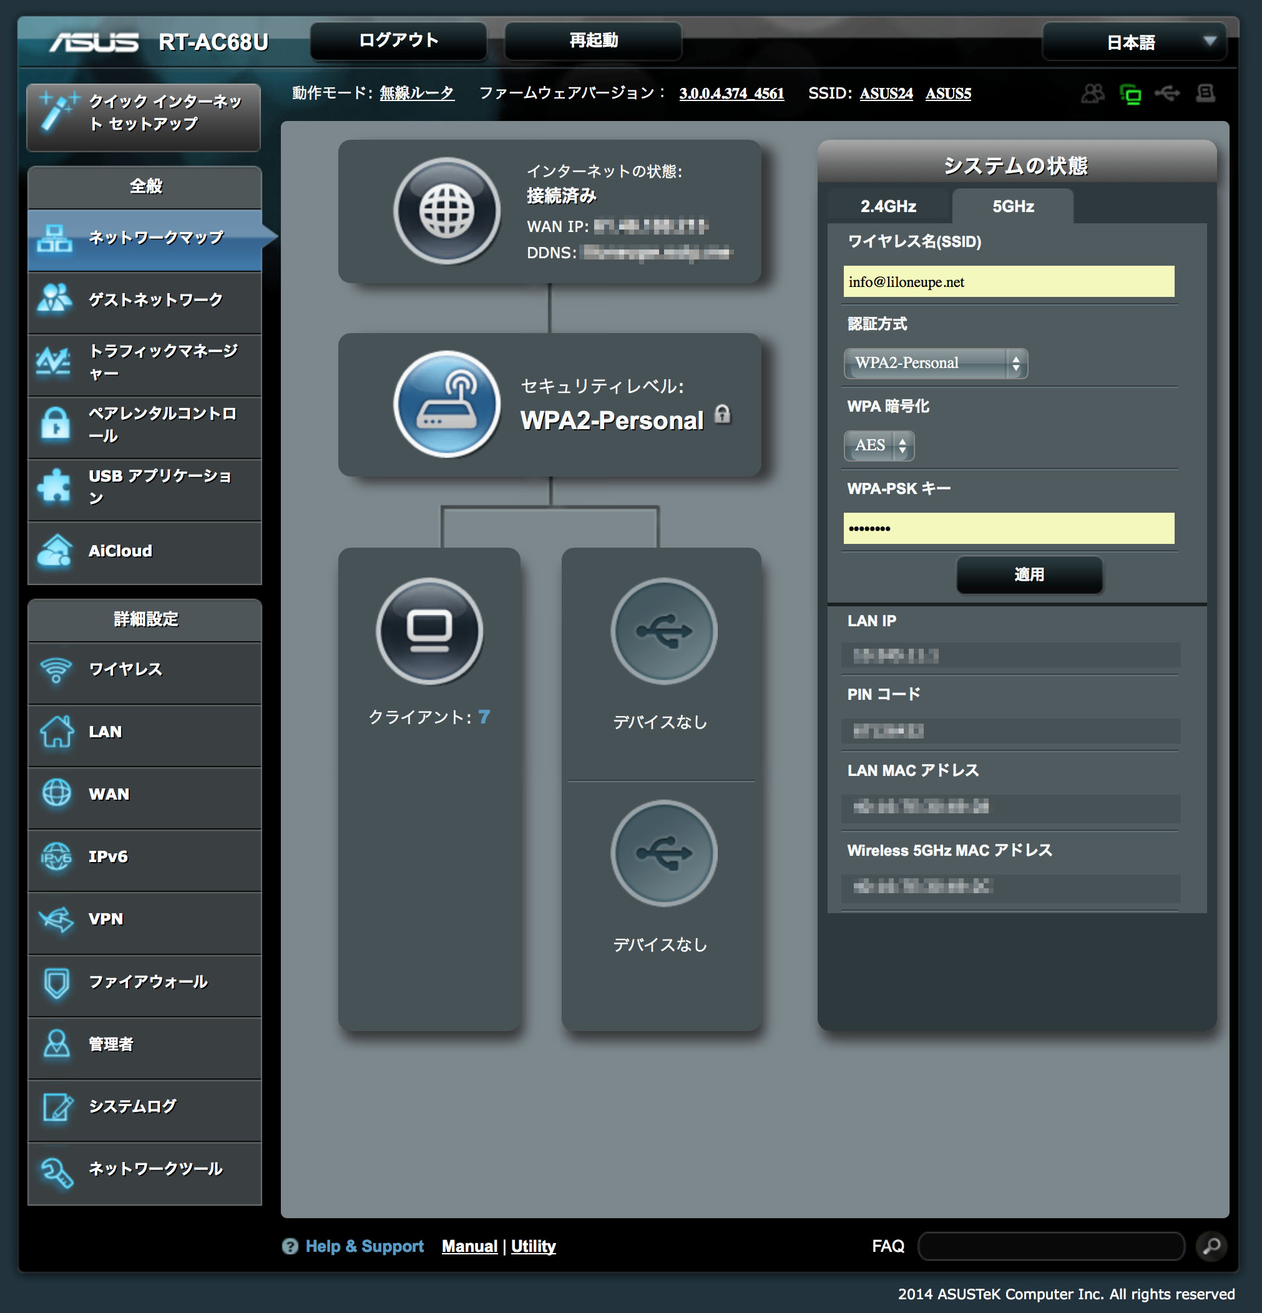1262x1313 pixels.
Task: Click the upper USB device icon
Action: (x=663, y=631)
